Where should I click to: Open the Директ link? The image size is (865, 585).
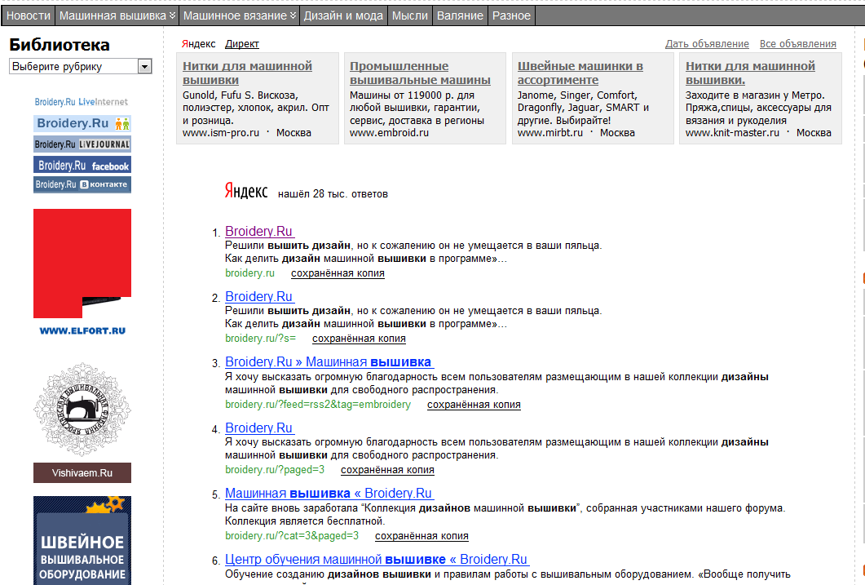[241, 43]
